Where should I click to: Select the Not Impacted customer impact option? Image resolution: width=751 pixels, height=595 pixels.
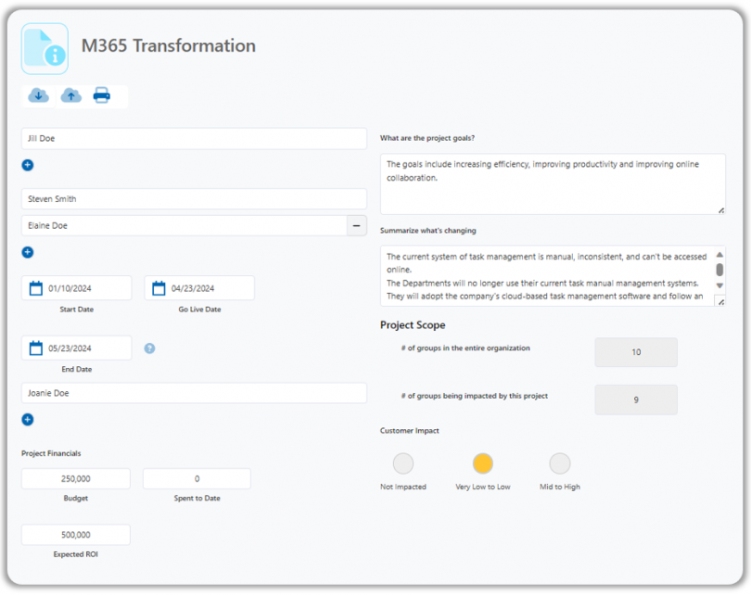tap(403, 463)
